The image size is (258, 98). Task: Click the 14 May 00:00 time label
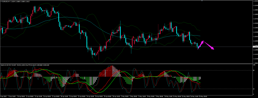coord(177,96)
